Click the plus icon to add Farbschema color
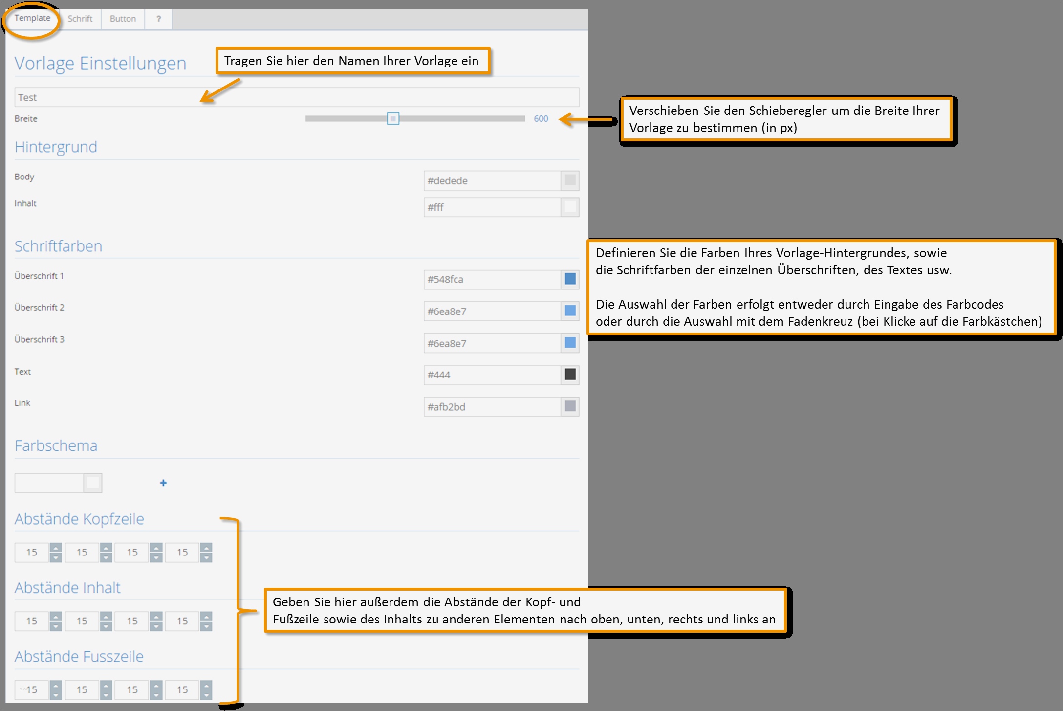The width and height of the screenshot is (1063, 711). click(x=163, y=483)
